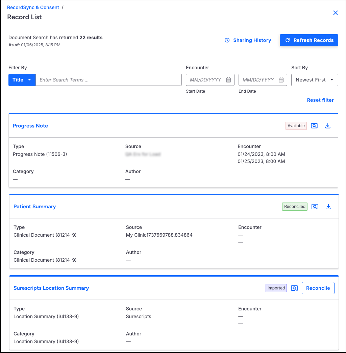
Task: Open Sharing History
Action: point(248,40)
